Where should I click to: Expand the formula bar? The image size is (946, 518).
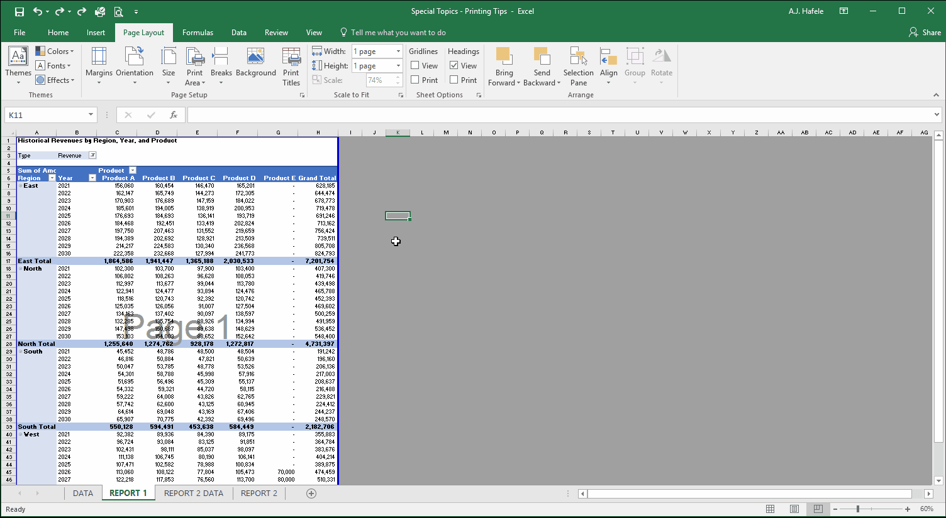(937, 115)
